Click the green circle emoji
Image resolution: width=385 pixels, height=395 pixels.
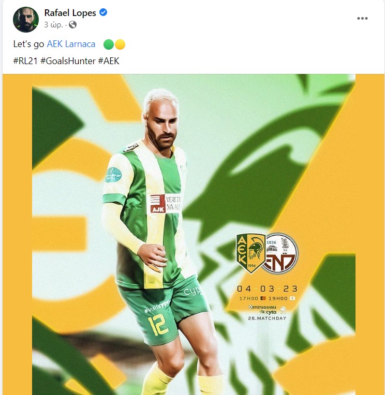(109, 44)
